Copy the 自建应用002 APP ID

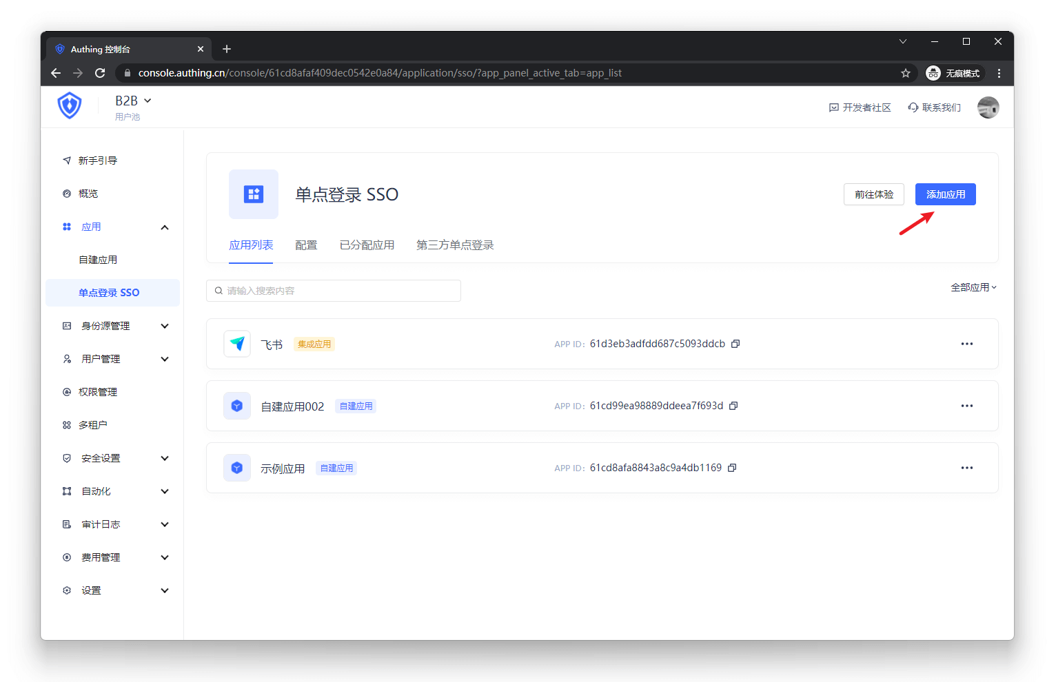coord(733,406)
